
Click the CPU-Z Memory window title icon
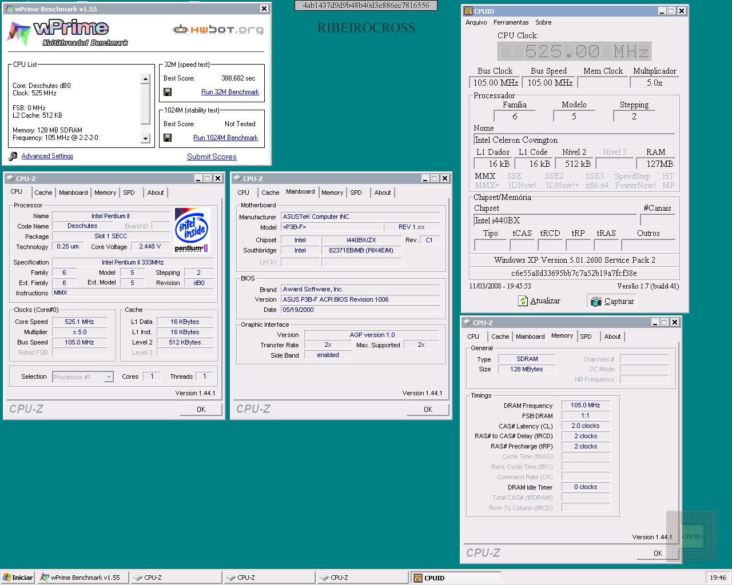click(x=467, y=322)
